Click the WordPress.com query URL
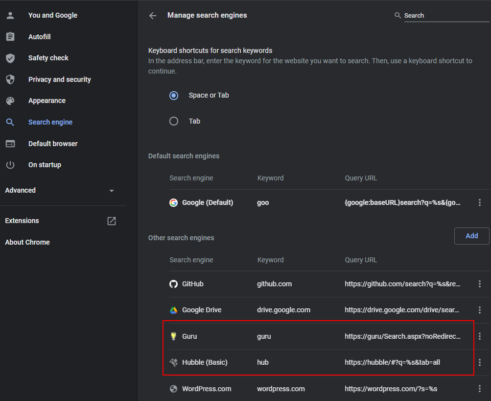 tap(391, 389)
